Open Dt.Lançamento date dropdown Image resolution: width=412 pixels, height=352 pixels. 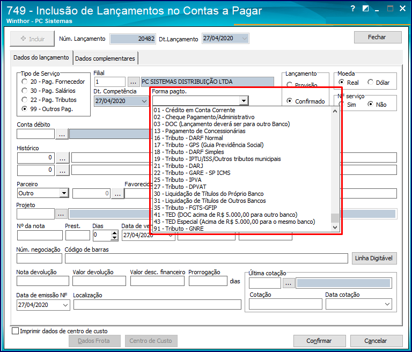(245, 39)
